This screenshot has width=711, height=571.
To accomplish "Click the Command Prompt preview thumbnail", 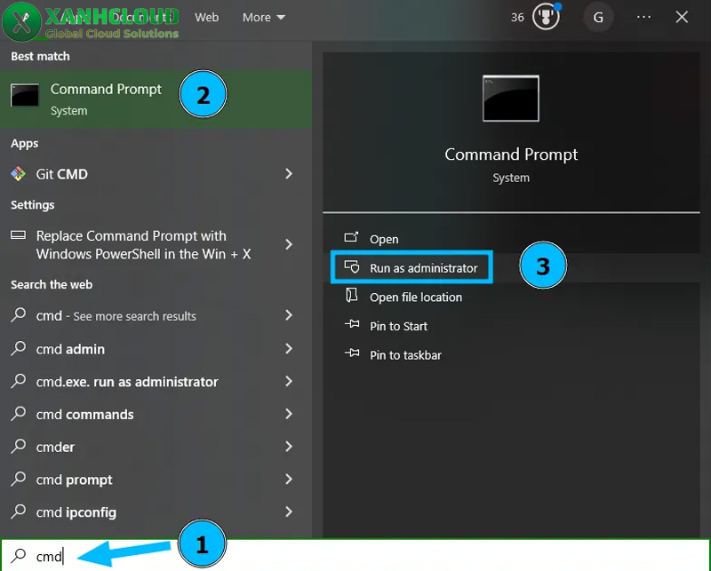I will (510, 99).
